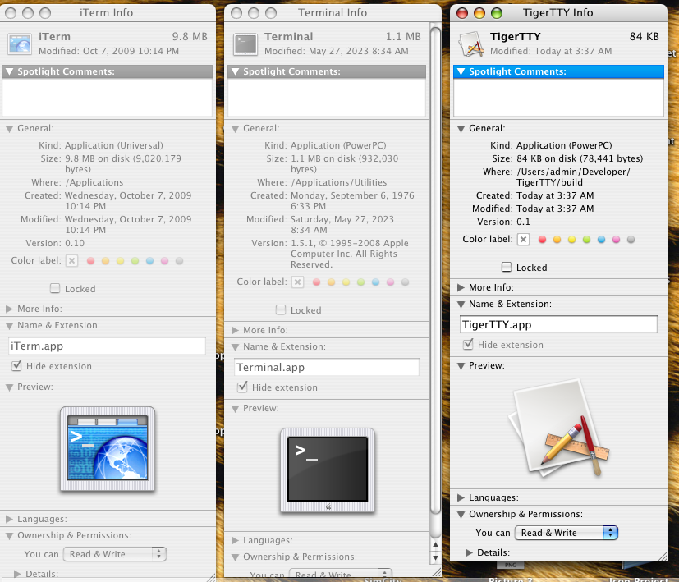The height and width of the screenshot is (582, 679).
Task: Choose gray color label in TigerTTY Info
Action: pyautogui.click(x=631, y=240)
